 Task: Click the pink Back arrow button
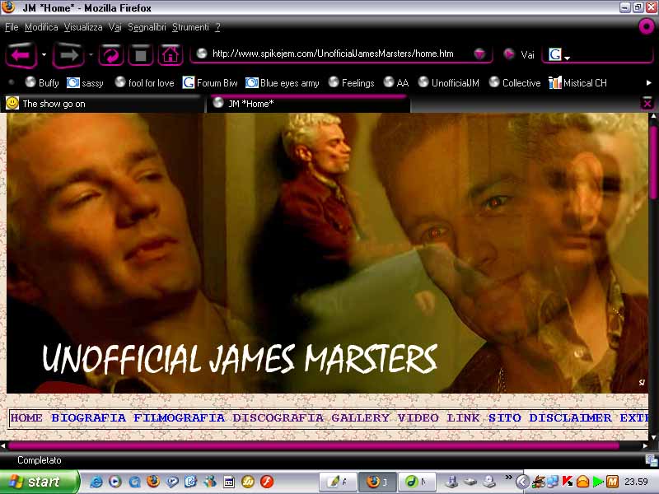(x=21, y=55)
